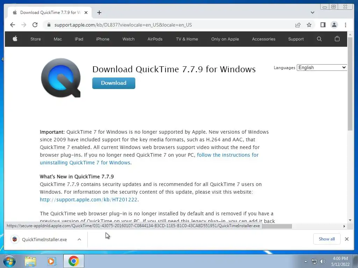Click Show all downloads
This screenshot has width=358, height=268.
click(327, 239)
